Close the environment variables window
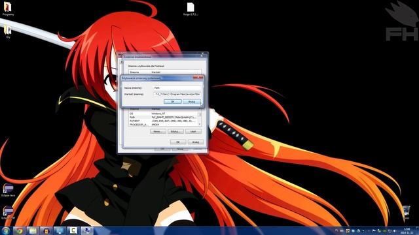Screen dimensions: 419x235 [x=202, y=56]
